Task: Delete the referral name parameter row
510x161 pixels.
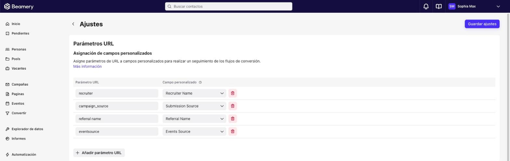Action: pyautogui.click(x=233, y=119)
